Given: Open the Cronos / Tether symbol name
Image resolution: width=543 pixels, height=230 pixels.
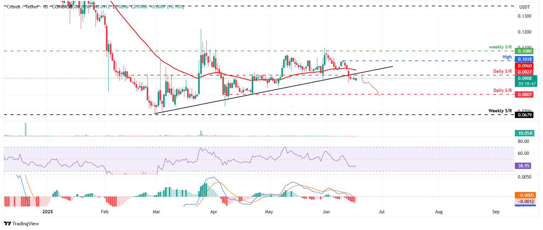Looking at the screenshot, I should (19, 6).
